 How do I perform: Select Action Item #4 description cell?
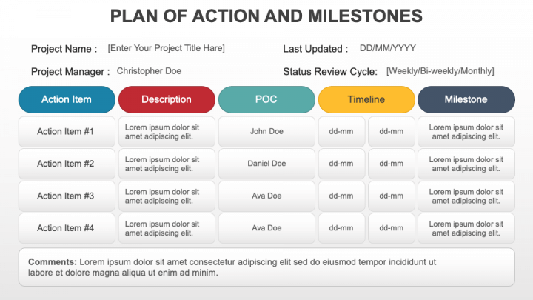tap(167, 228)
